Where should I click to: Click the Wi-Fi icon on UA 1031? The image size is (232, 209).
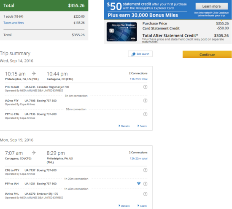[x=139, y=183]
